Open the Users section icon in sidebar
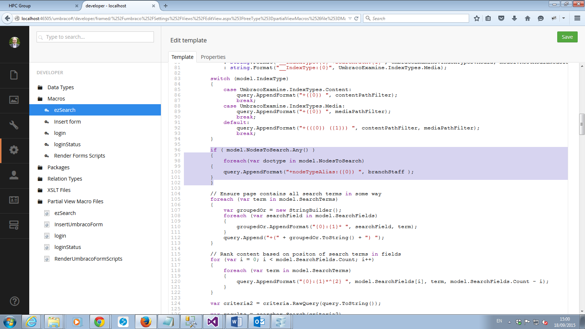 pos(14,175)
